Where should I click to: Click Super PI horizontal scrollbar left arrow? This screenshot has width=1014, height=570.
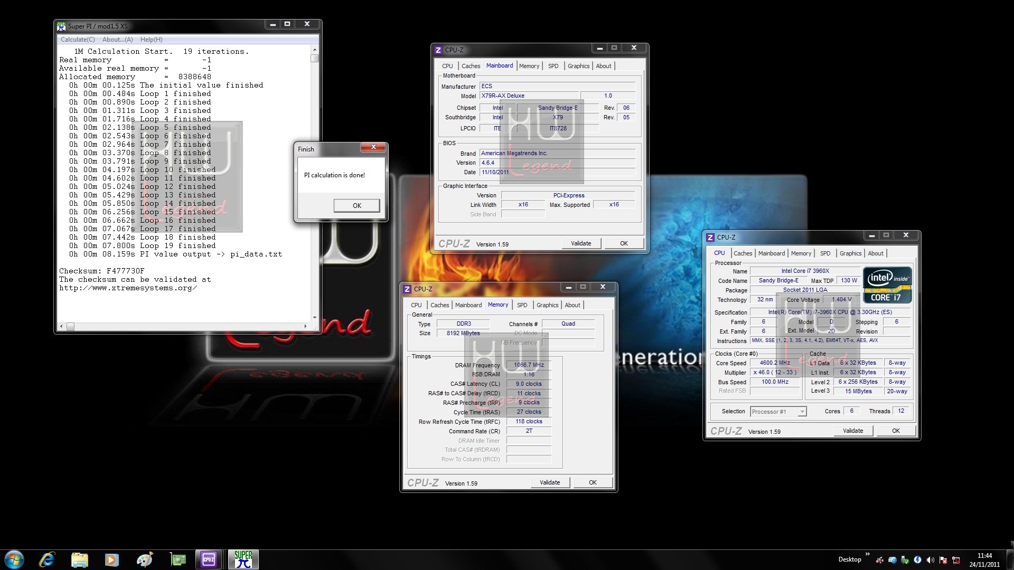61,327
